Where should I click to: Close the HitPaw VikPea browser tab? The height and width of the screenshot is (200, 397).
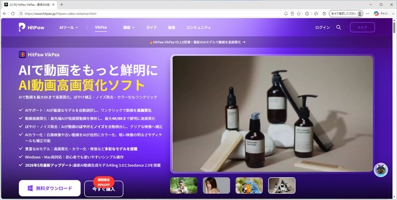[x=53, y=4]
